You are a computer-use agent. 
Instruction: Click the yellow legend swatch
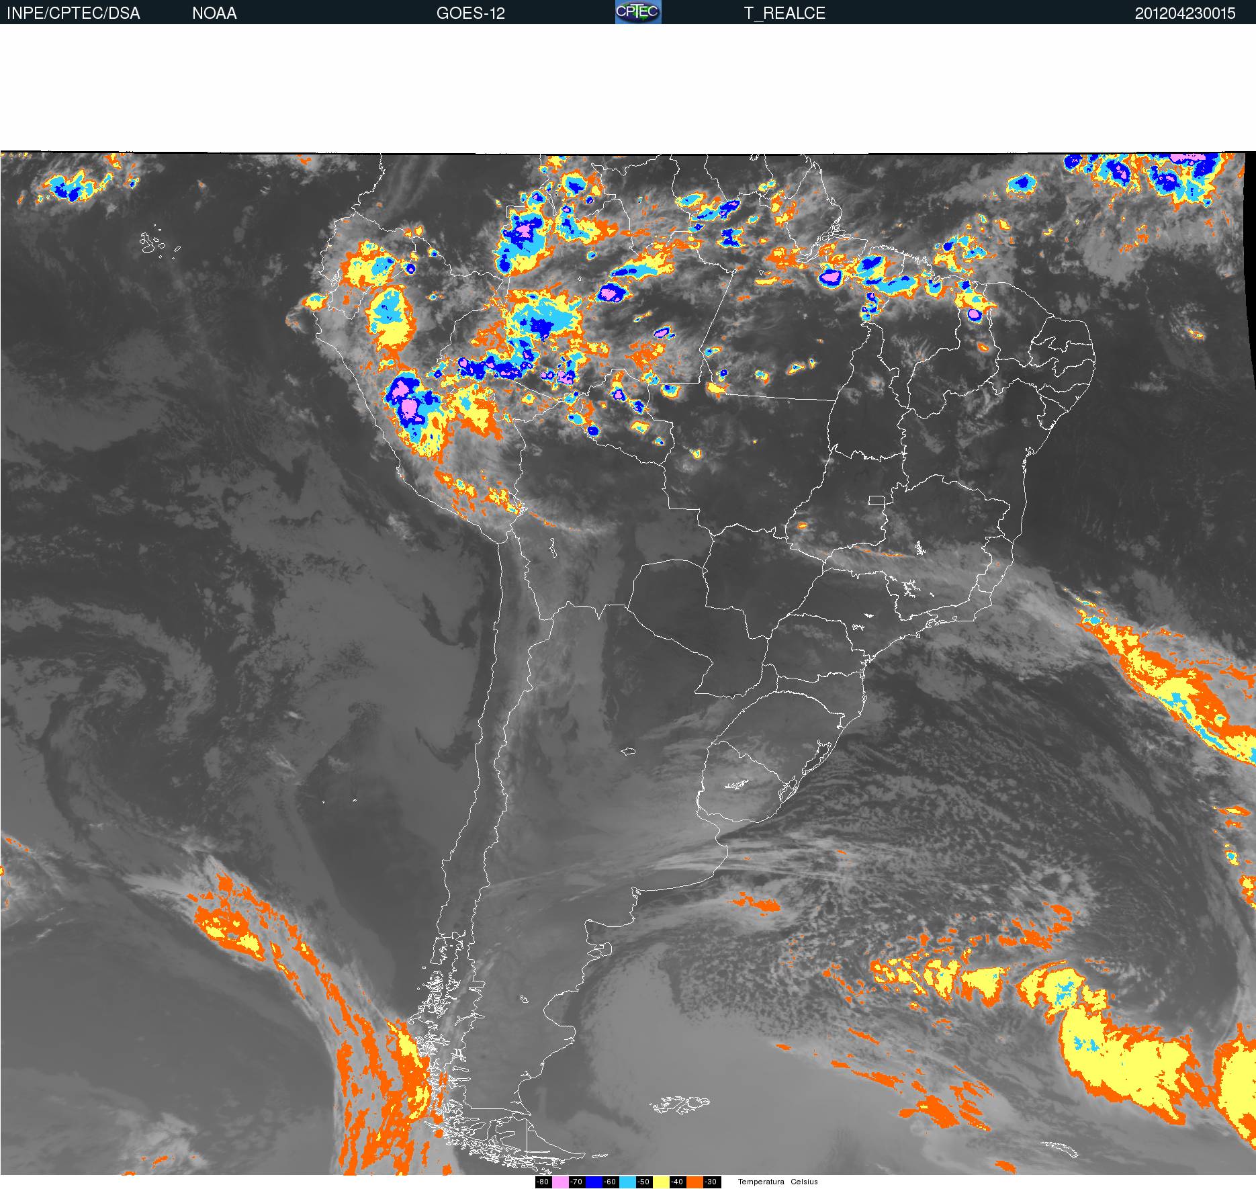pyautogui.click(x=661, y=1182)
